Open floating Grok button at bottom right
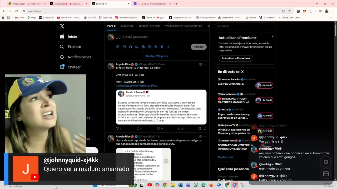The width and height of the screenshot is (337, 189). click(326, 162)
